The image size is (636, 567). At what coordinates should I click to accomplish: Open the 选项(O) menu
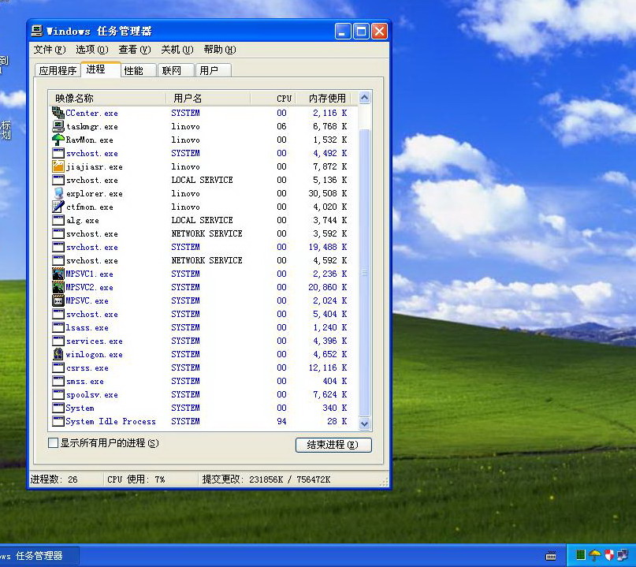point(92,50)
